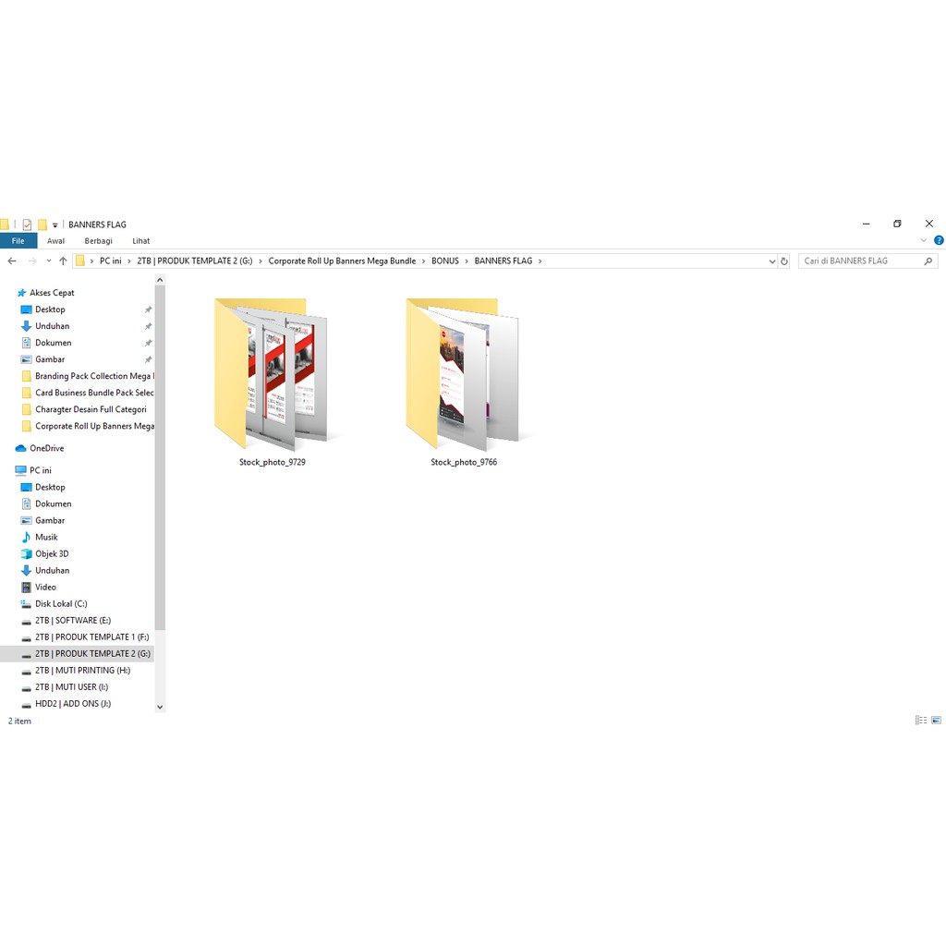946x946 pixels.
Task: Switch to large thumbnails view icon
Action: tap(936, 721)
